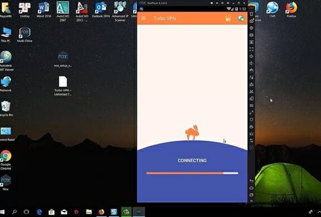The height and width of the screenshot is (217, 321).
Task: Open the three-dots more menu in Nox sidebar
Action: 251,8
